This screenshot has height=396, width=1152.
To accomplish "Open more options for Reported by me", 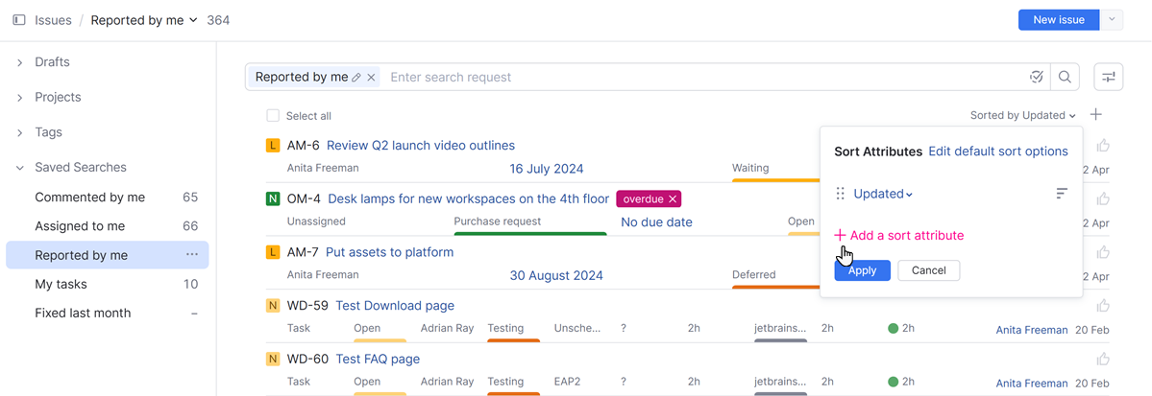I will click(x=192, y=255).
